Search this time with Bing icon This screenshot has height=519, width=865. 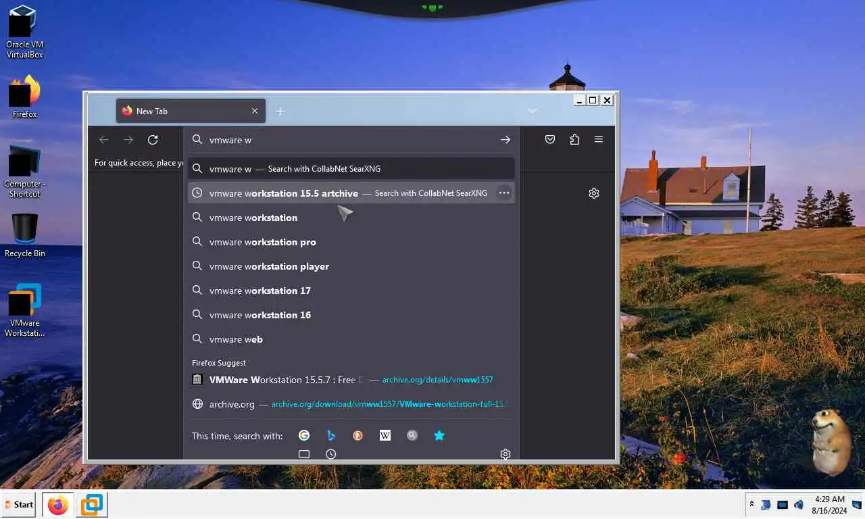click(331, 435)
